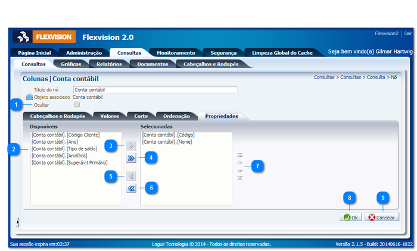Click the move selected item left arrow
The image size is (417, 251).
(x=131, y=176)
